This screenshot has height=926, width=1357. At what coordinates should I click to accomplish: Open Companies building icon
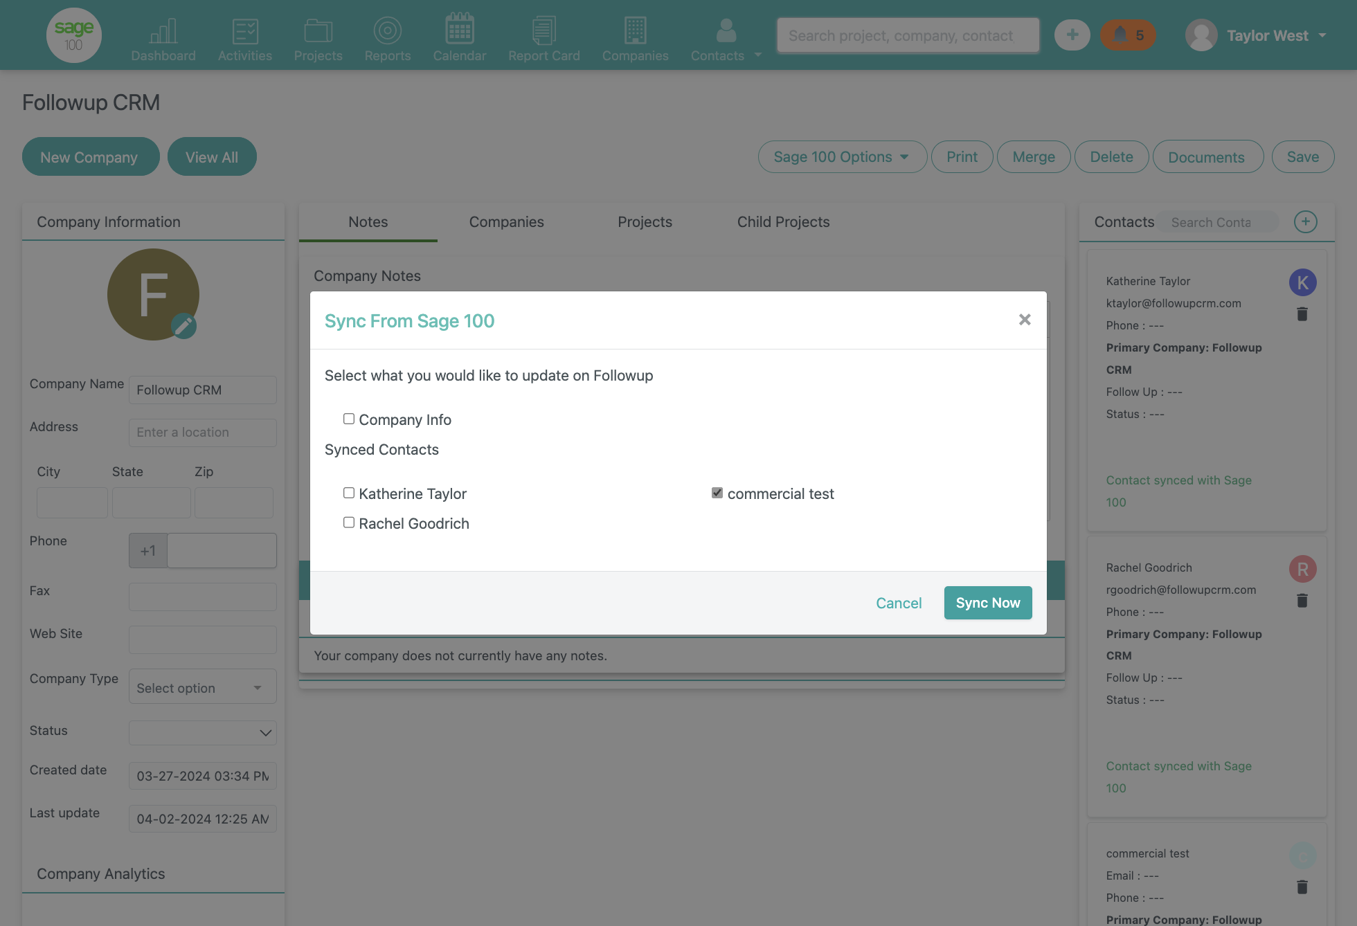[636, 30]
